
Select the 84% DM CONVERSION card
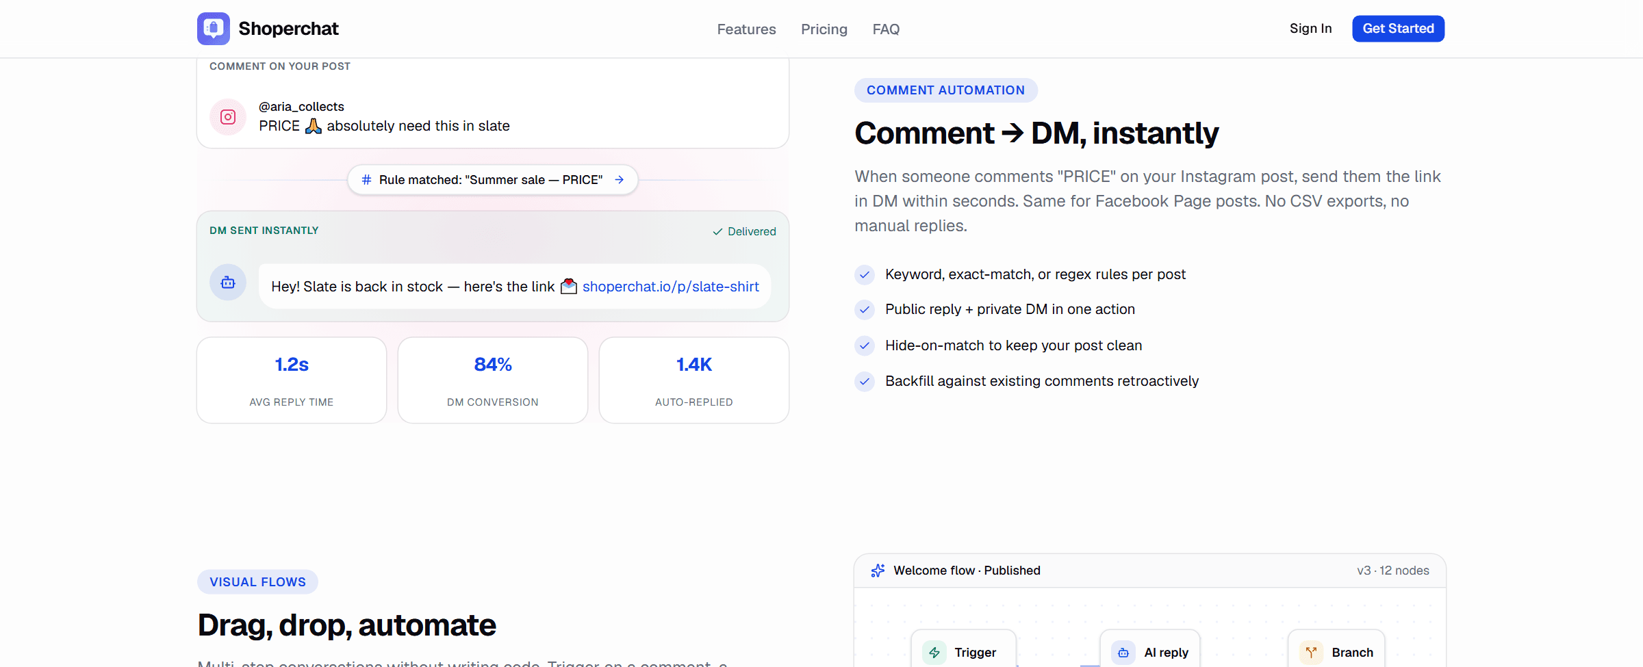pos(493,380)
